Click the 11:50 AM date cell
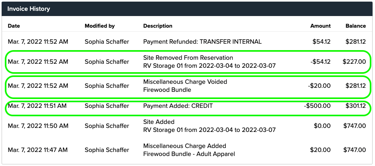Image resolution: width=375 pixels, height=166 pixels. point(38,126)
